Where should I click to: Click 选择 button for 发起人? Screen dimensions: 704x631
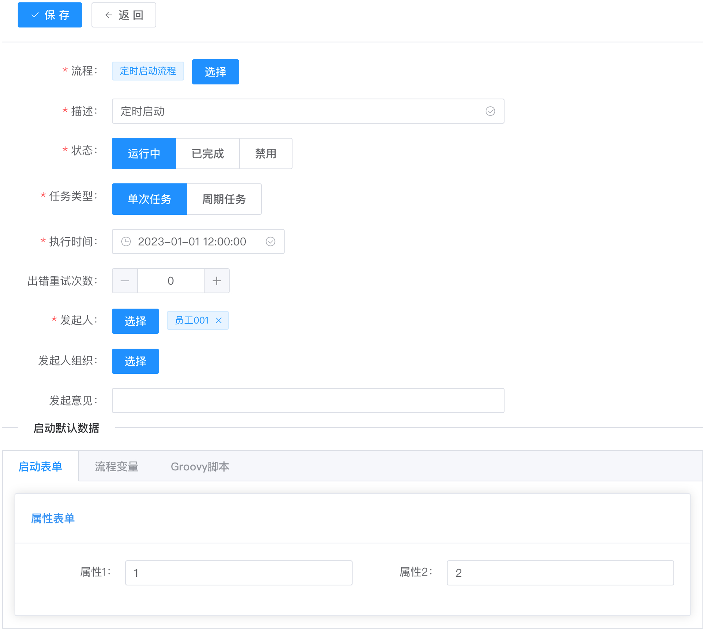(x=135, y=321)
